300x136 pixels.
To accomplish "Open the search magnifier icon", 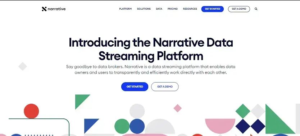I will 256,9.
